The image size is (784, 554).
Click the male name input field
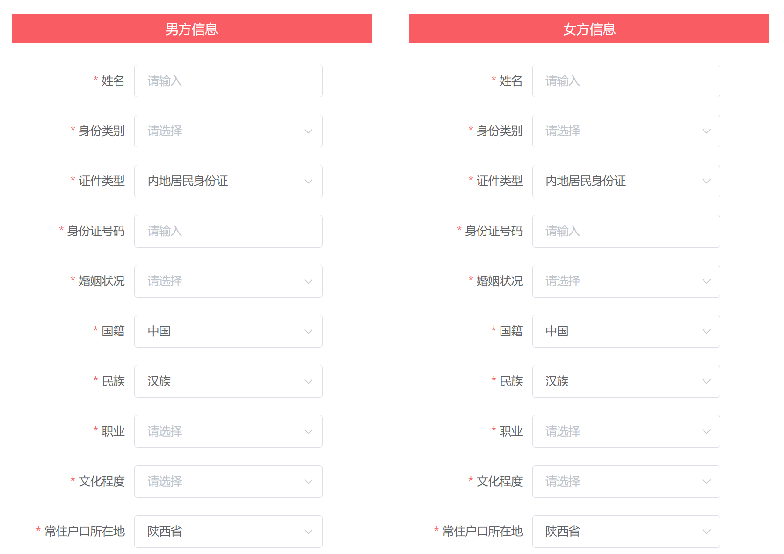tap(228, 81)
